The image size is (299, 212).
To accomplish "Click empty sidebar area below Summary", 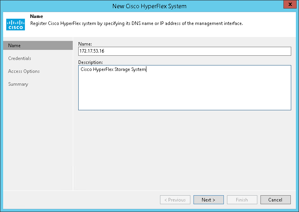I will point(37,136).
